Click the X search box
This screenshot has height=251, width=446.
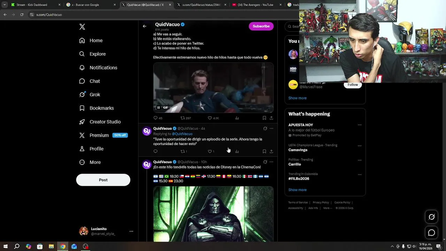pos(292,26)
